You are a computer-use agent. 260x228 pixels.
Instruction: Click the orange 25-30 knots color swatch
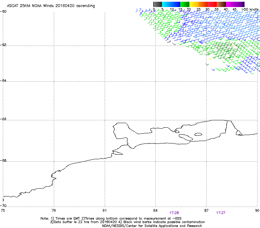point(203,4)
